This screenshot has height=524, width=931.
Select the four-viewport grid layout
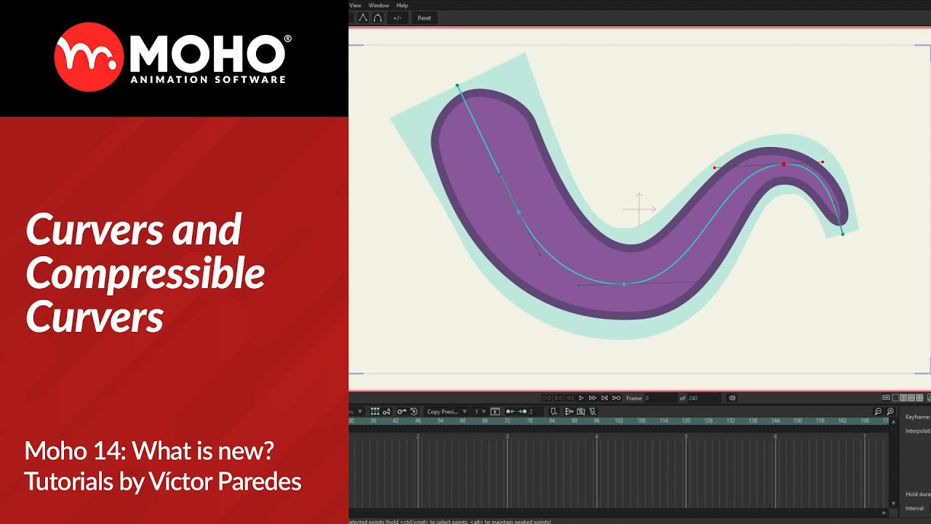(920, 398)
